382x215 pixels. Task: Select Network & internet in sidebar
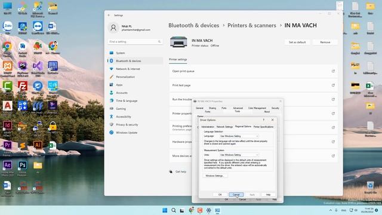[x=135, y=69]
